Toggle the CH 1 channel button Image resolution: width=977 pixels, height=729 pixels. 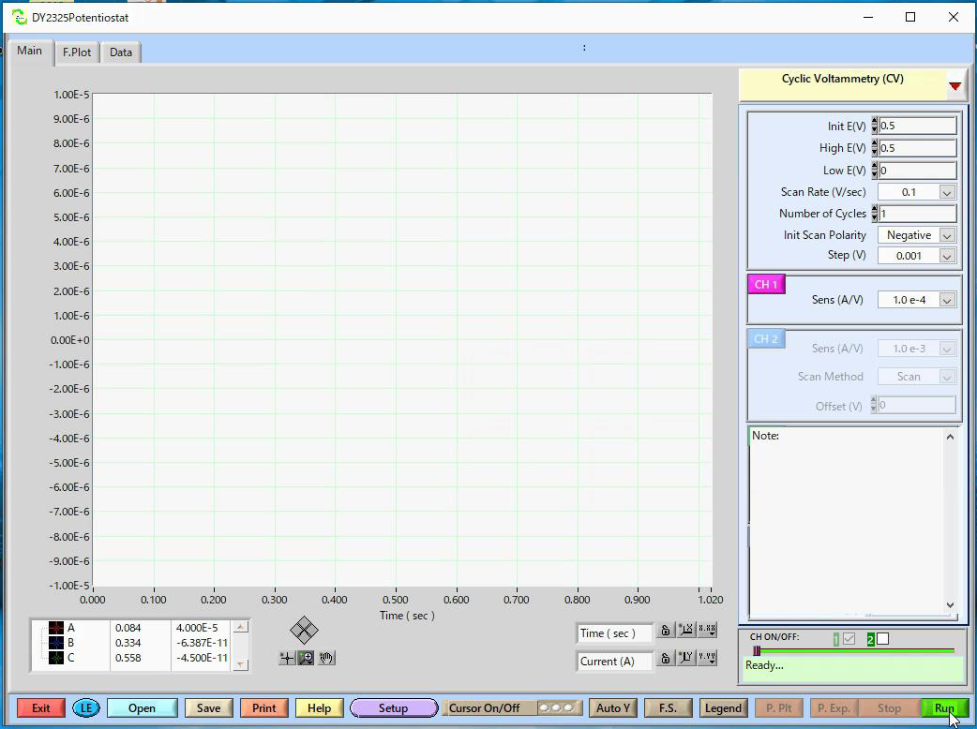[x=766, y=285]
